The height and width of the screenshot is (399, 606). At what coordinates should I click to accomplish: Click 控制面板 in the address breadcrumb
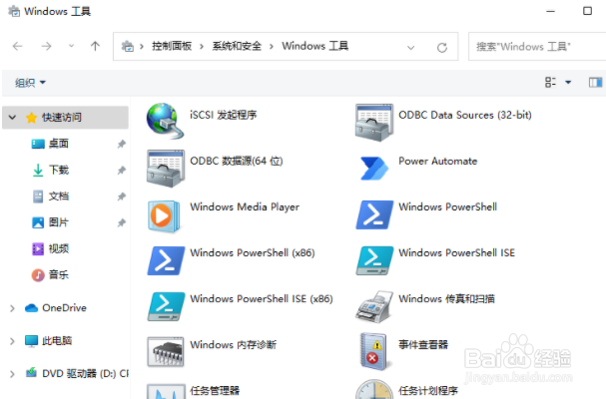coord(172,46)
